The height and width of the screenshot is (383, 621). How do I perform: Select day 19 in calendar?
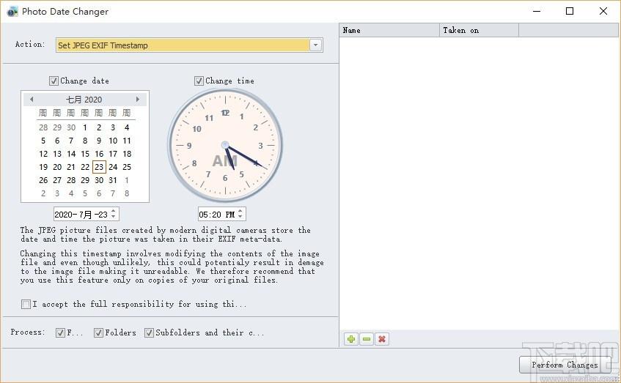(x=43, y=167)
